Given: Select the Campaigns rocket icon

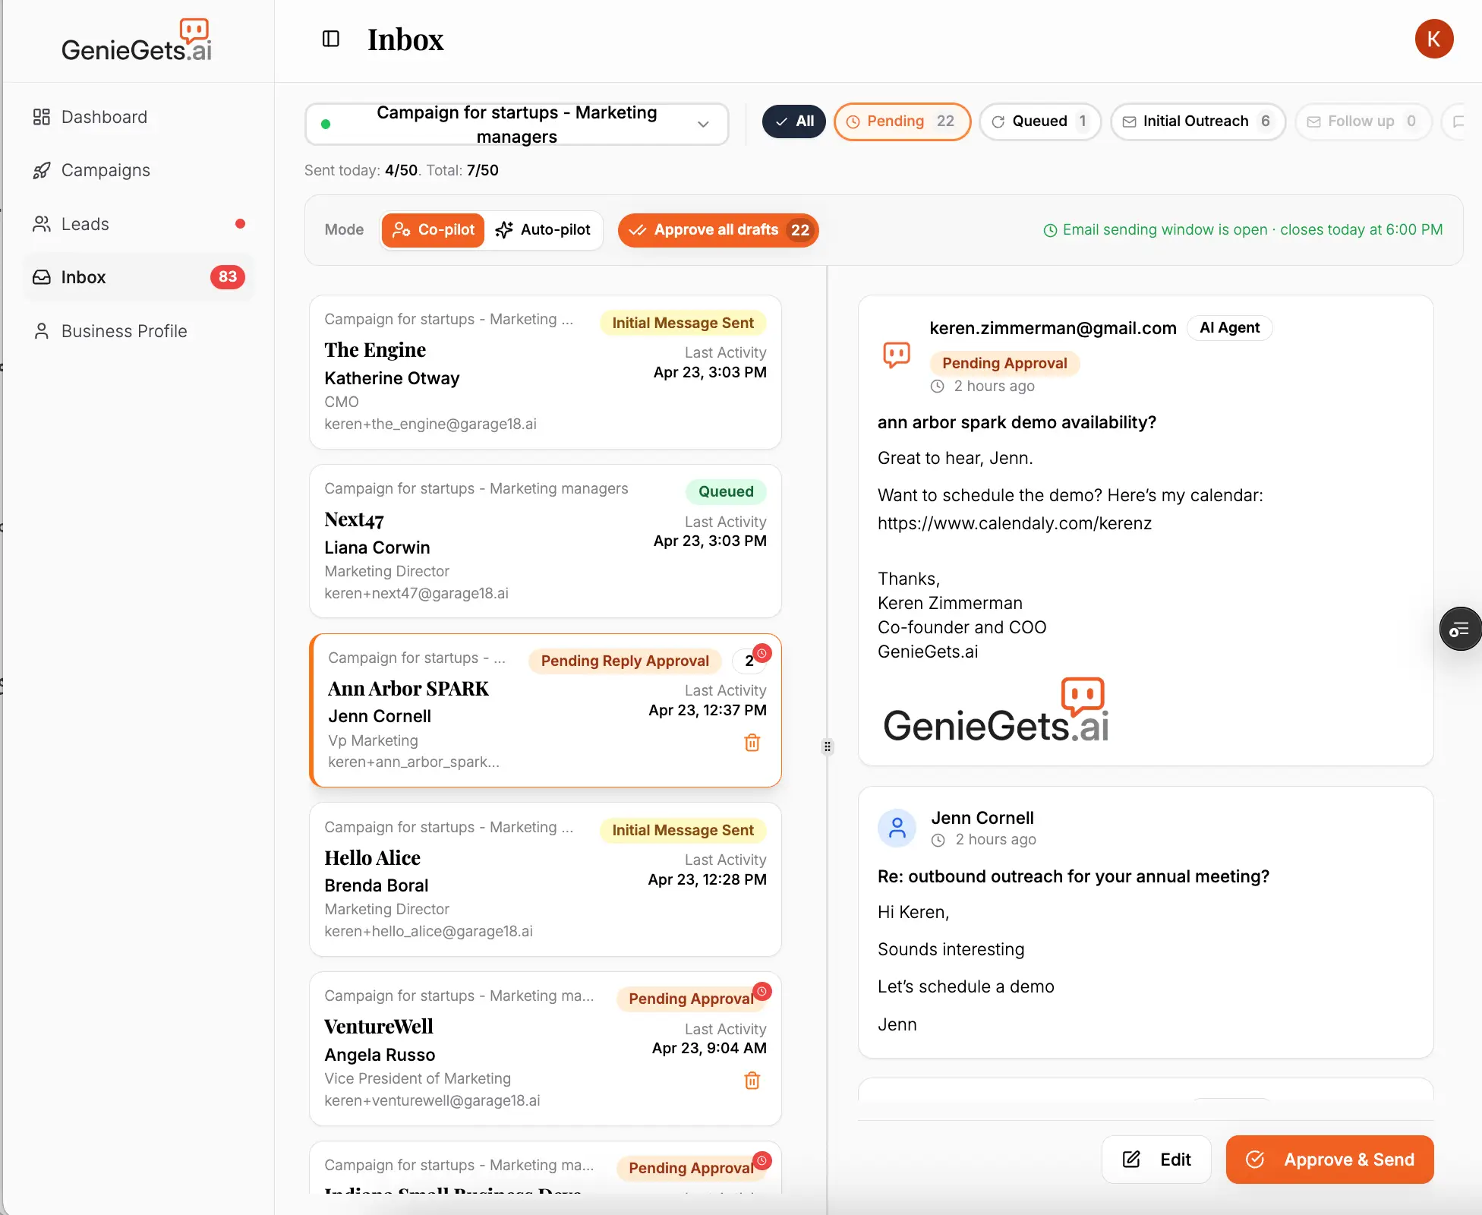Looking at the screenshot, I should [42, 170].
